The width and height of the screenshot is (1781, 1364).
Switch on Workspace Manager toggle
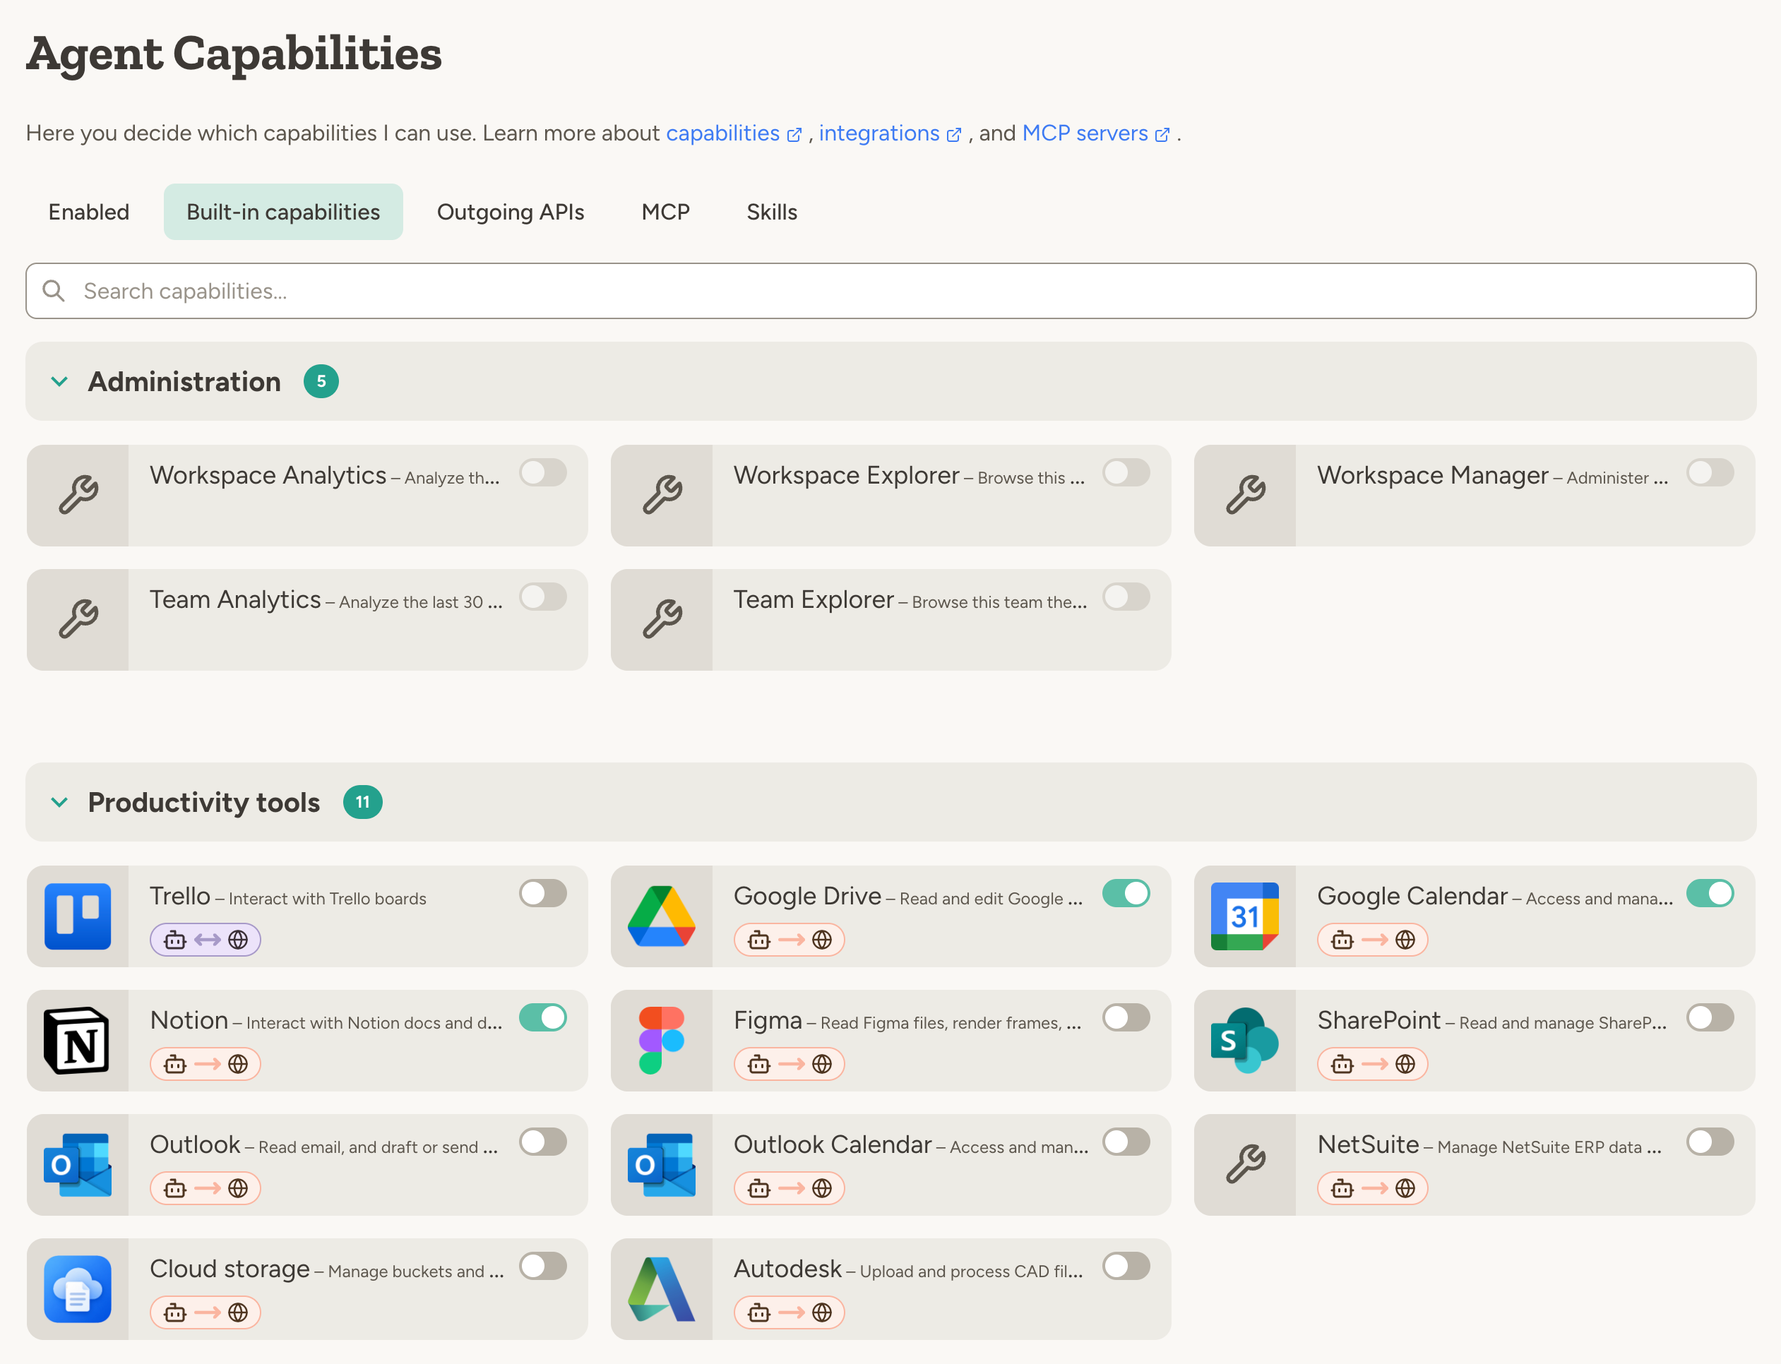coord(1710,472)
